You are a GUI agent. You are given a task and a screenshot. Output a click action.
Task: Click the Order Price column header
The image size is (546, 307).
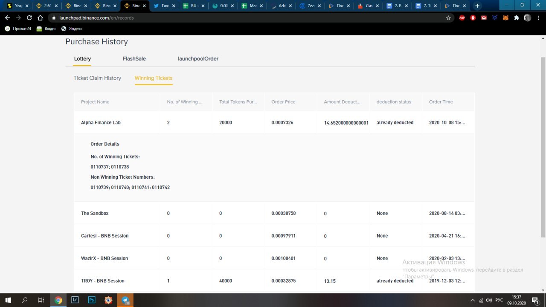[x=283, y=102]
